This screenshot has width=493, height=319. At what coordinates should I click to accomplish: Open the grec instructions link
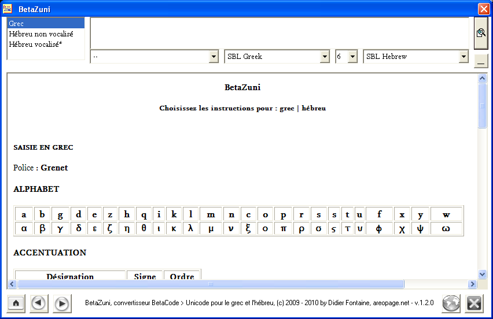[287, 108]
